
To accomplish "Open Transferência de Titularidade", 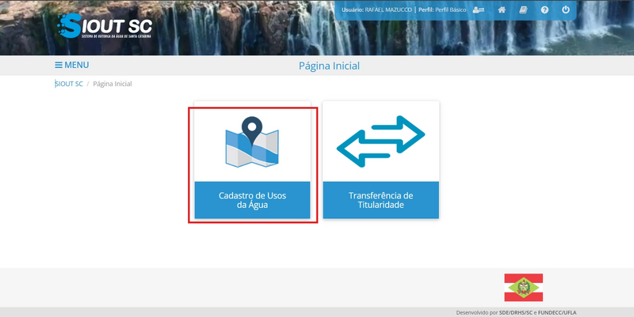I will [381, 200].
